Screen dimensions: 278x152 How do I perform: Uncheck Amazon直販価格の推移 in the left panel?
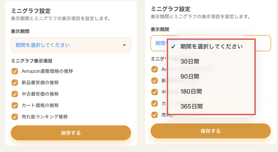(15, 71)
